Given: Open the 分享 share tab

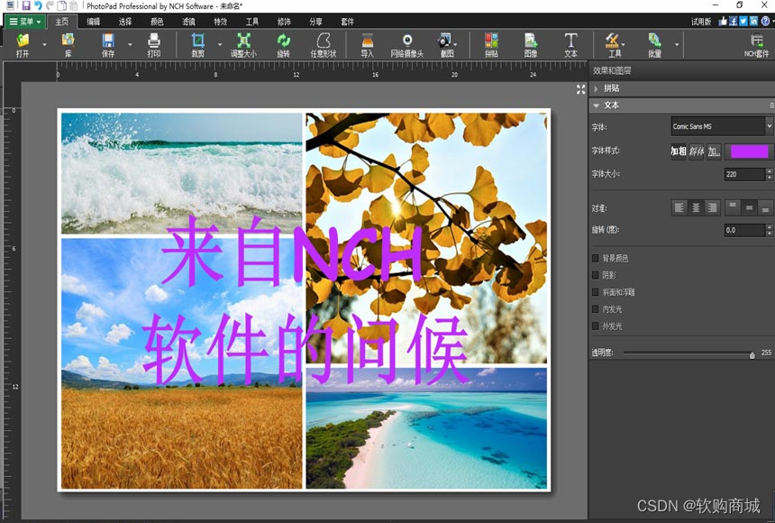Looking at the screenshot, I should (315, 22).
